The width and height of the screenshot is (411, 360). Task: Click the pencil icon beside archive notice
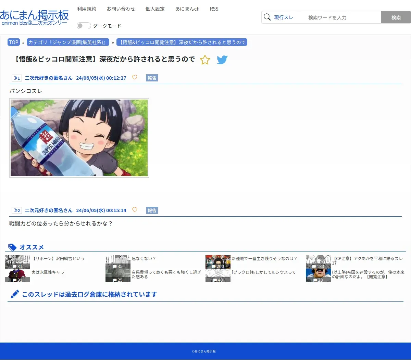15,294
